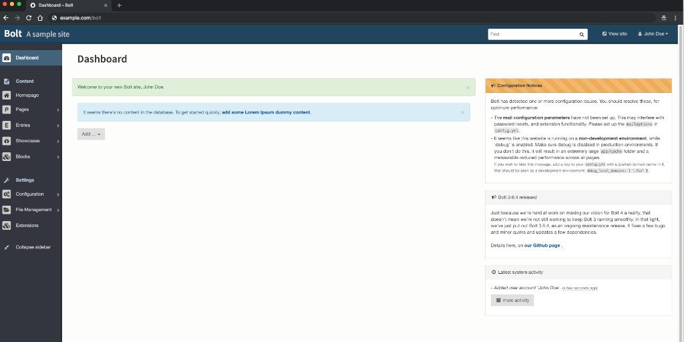The width and height of the screenshot is (684, 342).
Task: Expand the Blocks submenu arrow
Action: point(58,157)
